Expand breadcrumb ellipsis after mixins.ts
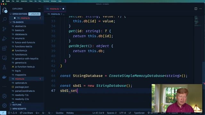This screenshot has width=205, height=115. [x=64, y=14]
